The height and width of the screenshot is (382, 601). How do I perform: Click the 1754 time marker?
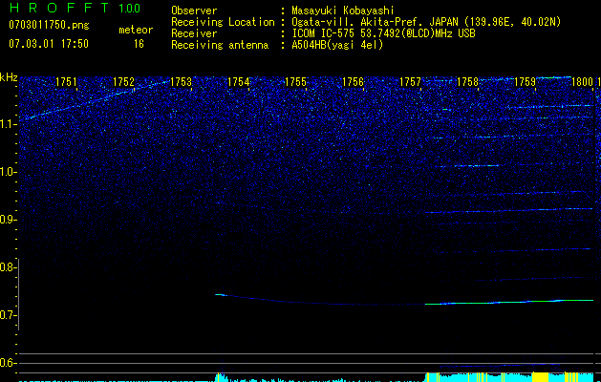tap(239, 82)
